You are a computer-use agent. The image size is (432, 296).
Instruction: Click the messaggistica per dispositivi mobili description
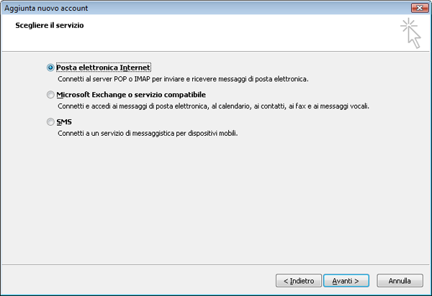[x=148, y=134]
